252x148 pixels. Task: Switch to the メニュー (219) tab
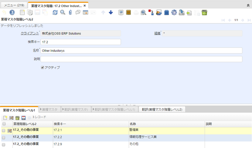click(x=14, y=5)
